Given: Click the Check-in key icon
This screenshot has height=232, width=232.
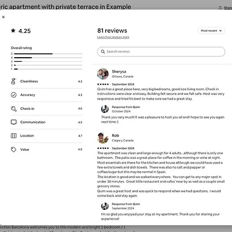Looking at the screenshot, I should (x=13, y=109).
